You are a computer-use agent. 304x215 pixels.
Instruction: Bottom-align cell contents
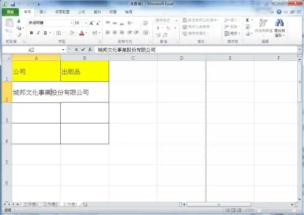[x=122, y=23]
